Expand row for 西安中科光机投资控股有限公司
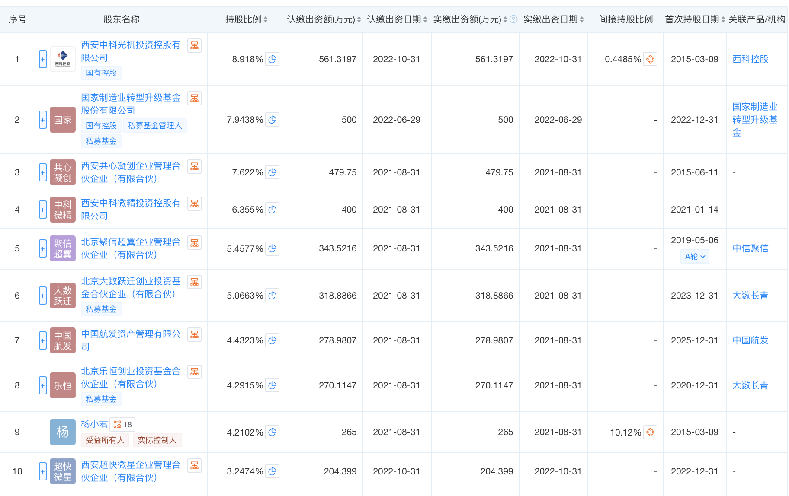 [x=42, y=59]
